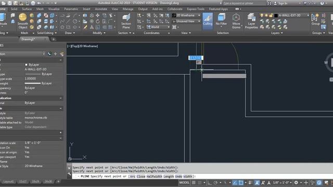333x187 pixels.
Task: Select the Rectangle tool in Draw panel
Action: tap(68, 27)
